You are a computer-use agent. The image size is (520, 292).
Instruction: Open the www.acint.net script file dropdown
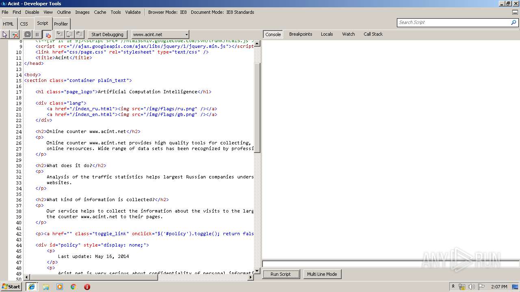click(160, 34)
